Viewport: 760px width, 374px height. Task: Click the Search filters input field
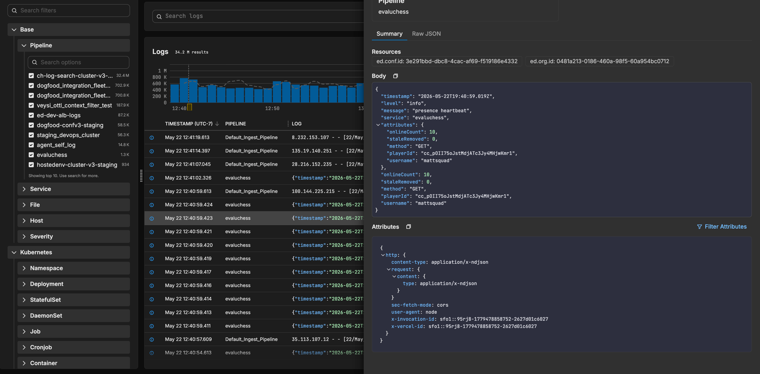coord(69,11)
